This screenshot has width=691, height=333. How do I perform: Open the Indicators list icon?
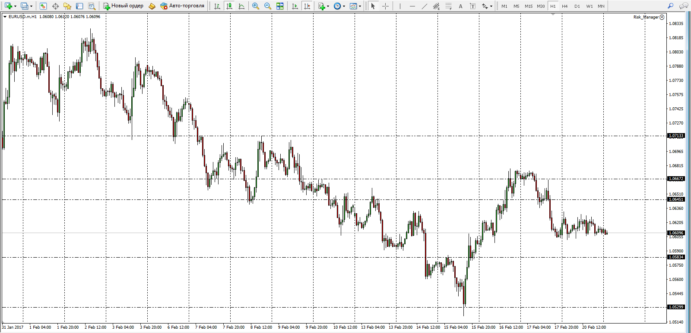click(321, 6)
